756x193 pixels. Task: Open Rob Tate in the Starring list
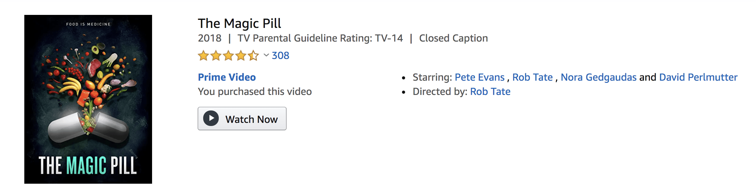pyautogui.click(x=533, y=77)
